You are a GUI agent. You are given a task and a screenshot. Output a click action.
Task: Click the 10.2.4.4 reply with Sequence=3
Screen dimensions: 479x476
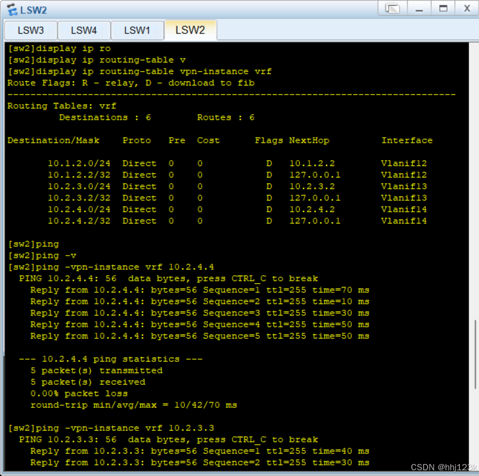coord(200,313)
